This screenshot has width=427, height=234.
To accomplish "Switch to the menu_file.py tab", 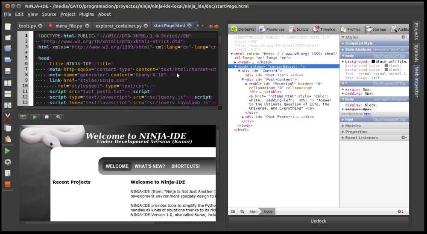I will click(69, 26).
